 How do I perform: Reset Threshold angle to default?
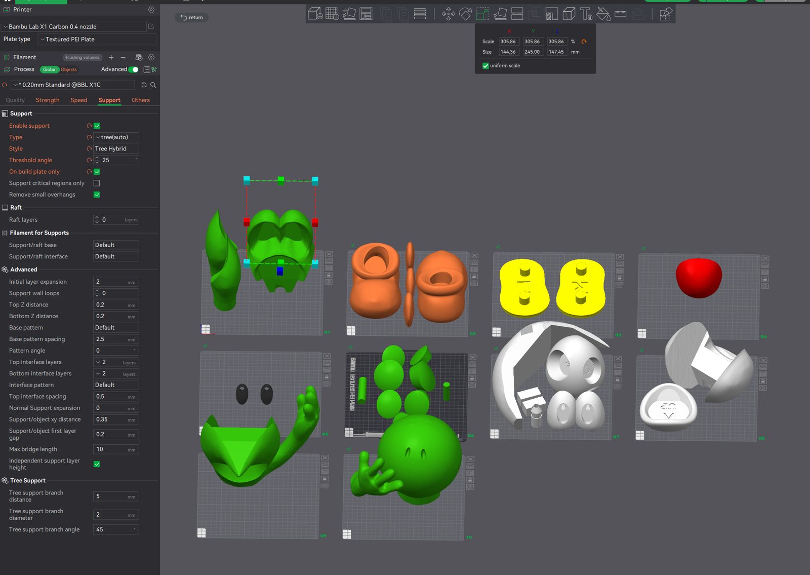coord(89,160)
